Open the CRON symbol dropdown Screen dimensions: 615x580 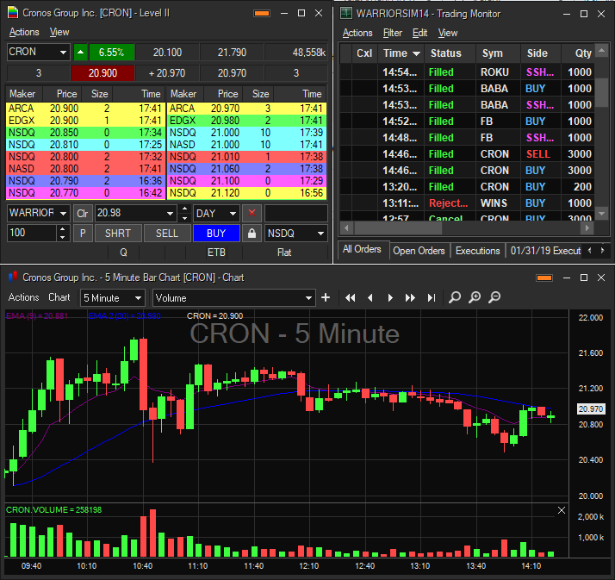[63, 53]
